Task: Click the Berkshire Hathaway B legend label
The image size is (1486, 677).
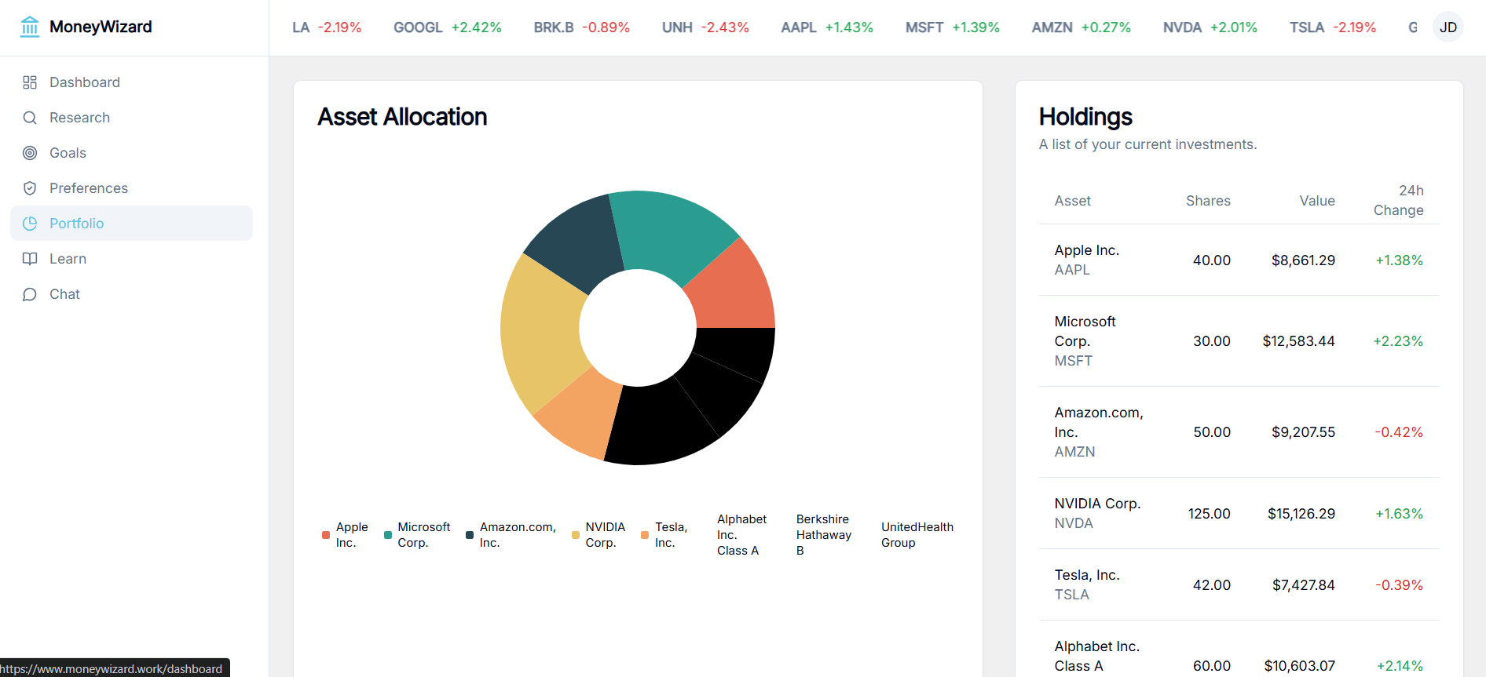Action: (823, 535)
